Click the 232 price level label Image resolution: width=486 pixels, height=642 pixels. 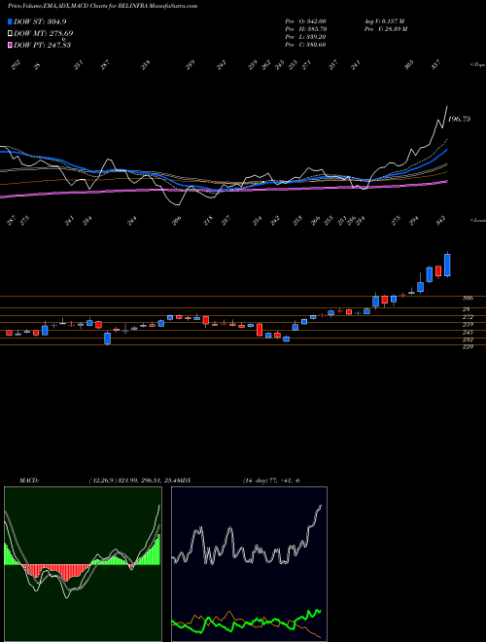tap(468, 339)
